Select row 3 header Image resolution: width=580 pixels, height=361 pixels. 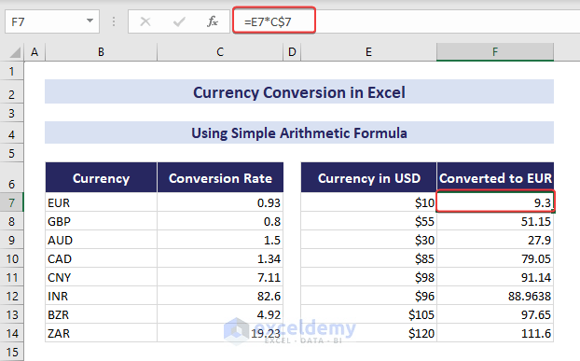[x=12, y=113]
